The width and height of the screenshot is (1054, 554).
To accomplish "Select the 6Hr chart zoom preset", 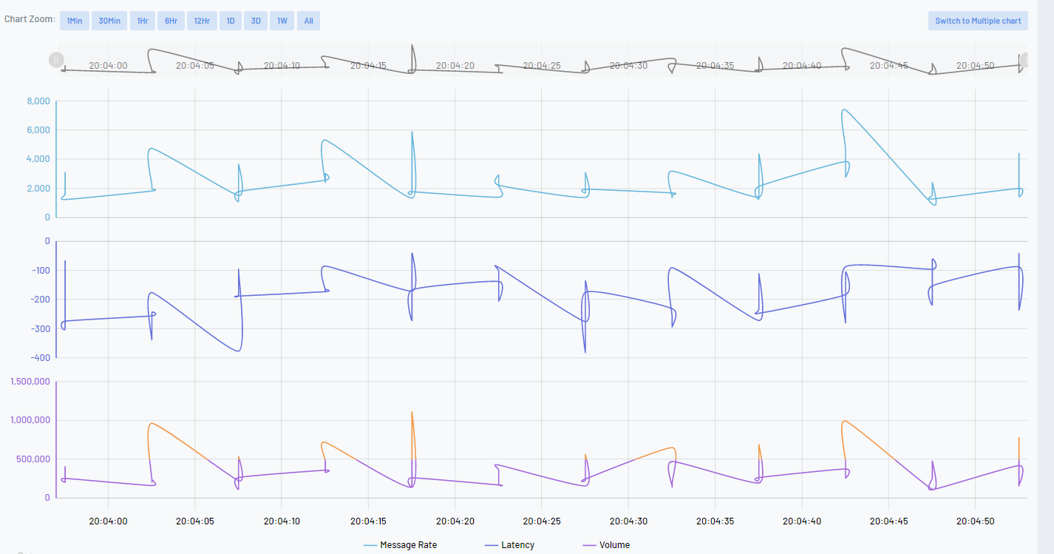I will 171,20.
